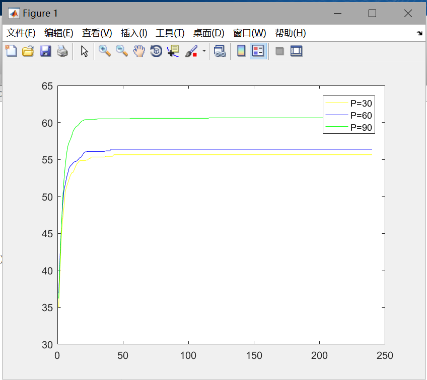Image resolution: width=427 pixels, height=380 pixels.
Task: Activate the Pan hand tool
Action: [x=138, y=51]
